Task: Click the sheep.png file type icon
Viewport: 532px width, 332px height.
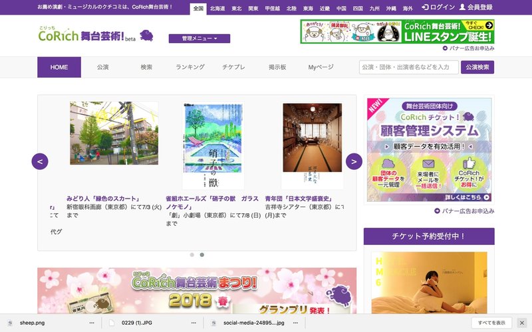Action: tap(10, 323)
